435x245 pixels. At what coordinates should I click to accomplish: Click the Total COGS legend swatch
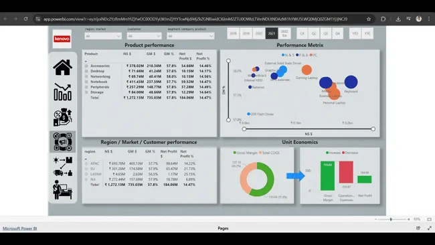click(x=260, y=153)
